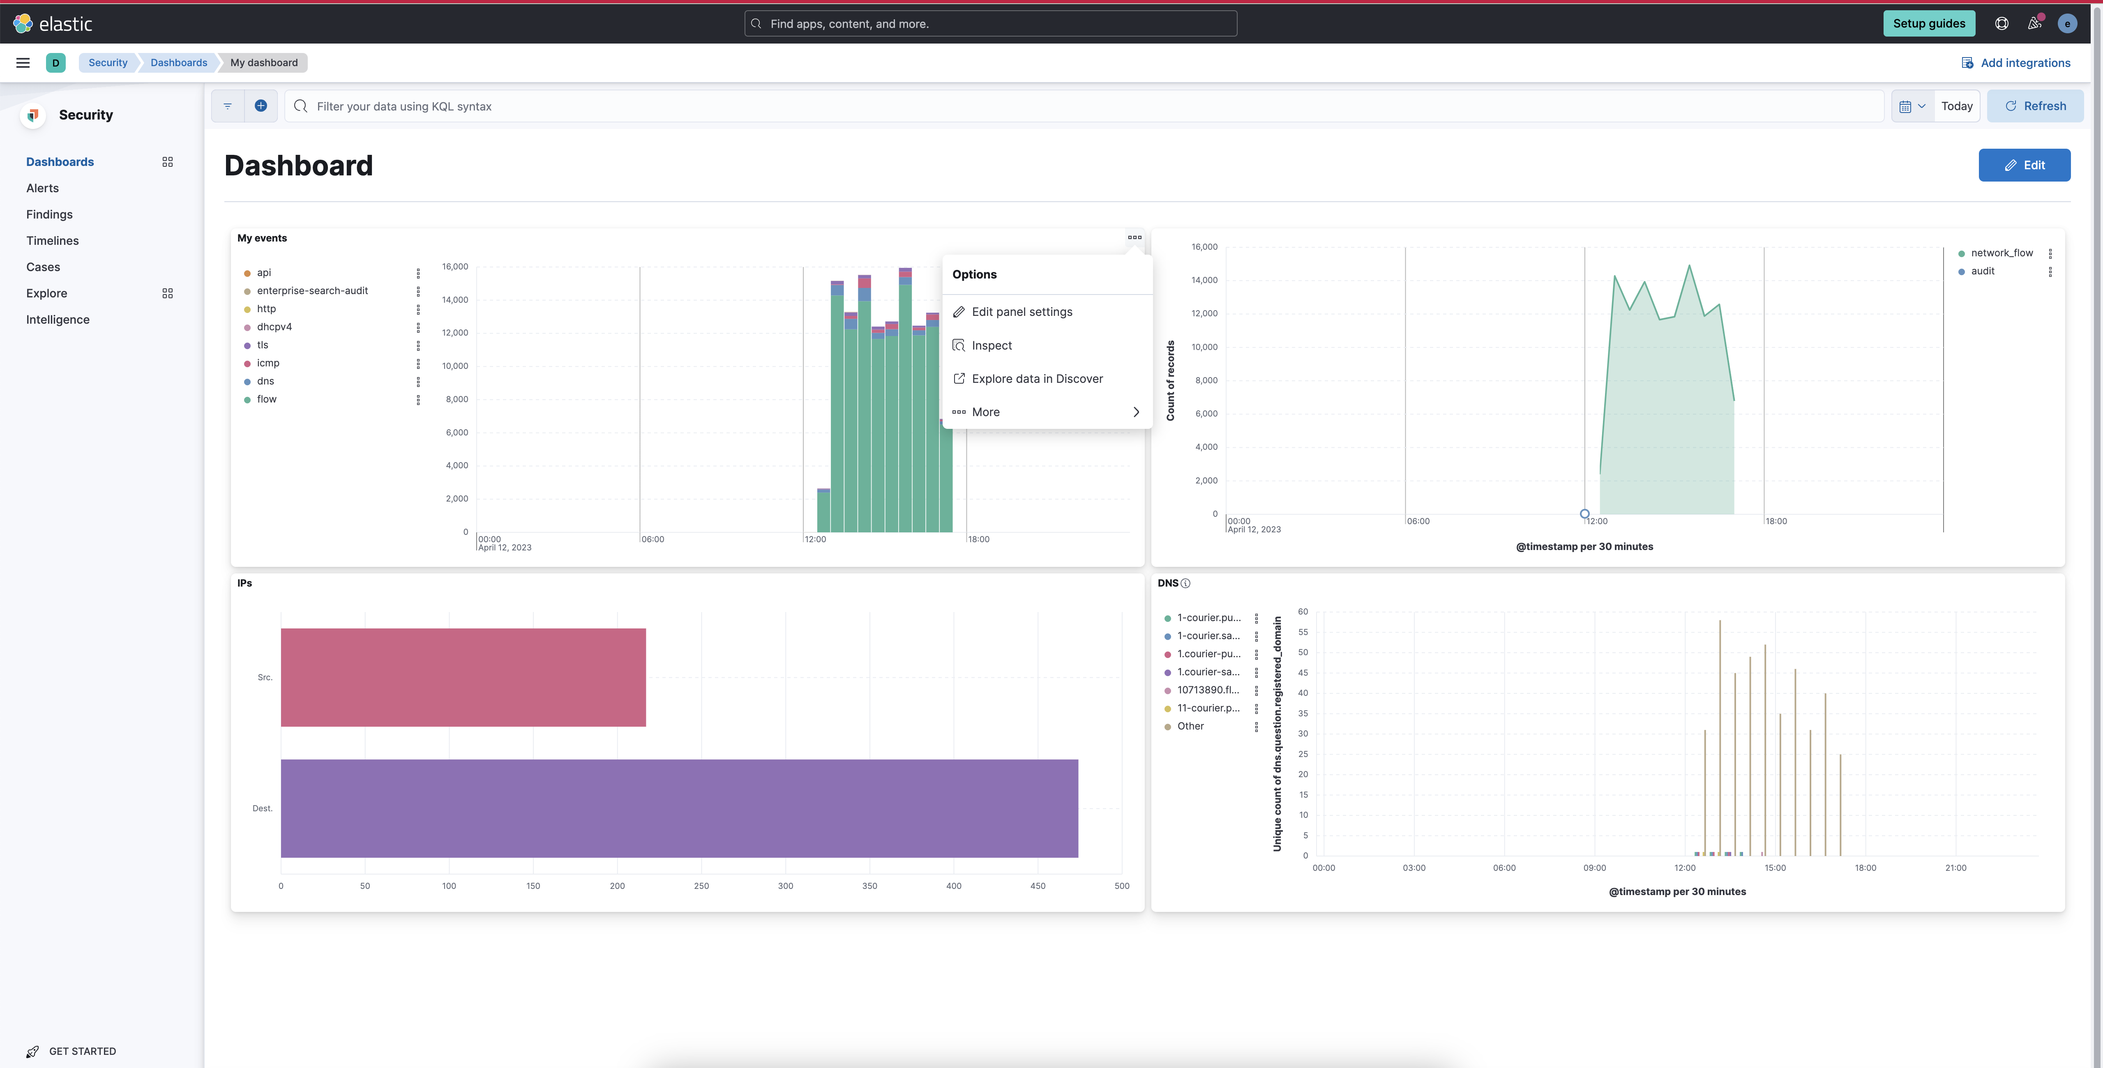
Task: Expand the More submenu in the Options popup
Action: click(1047, 412)
